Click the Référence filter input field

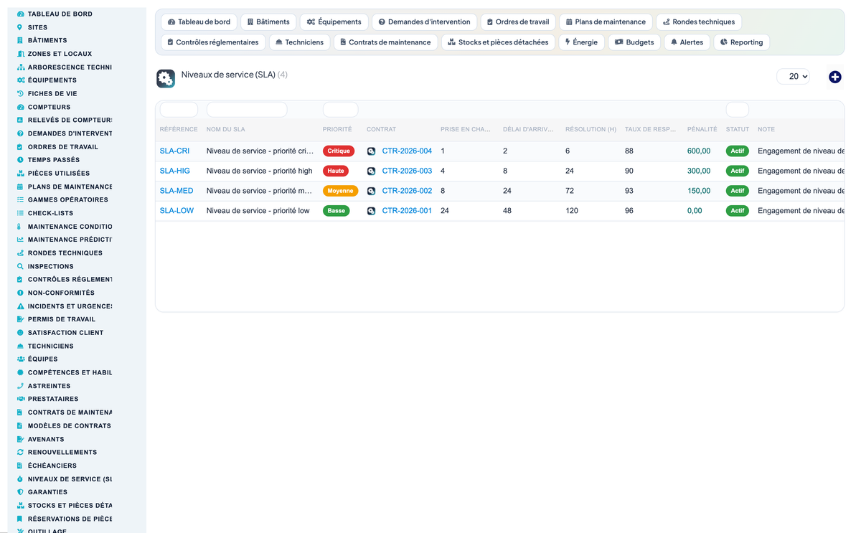click(x=179, y=110)
